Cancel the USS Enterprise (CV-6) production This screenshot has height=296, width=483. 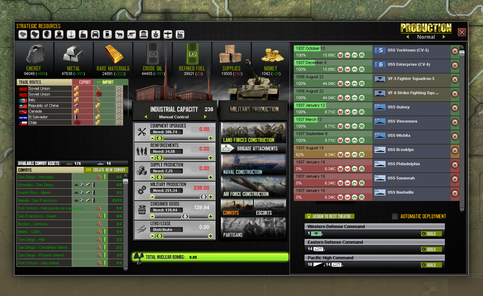(x=455, y=65)
